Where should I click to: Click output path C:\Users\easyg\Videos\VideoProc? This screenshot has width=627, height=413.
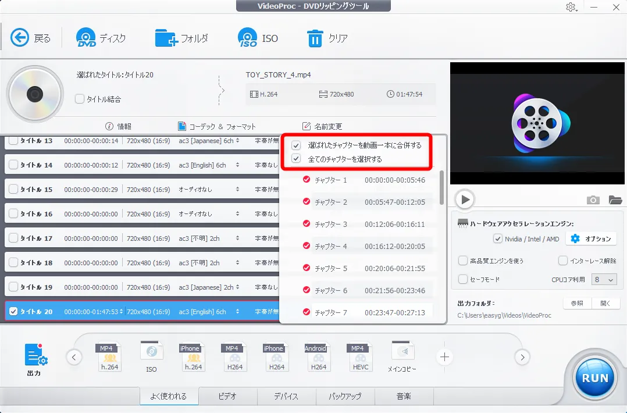coord(504,315)
